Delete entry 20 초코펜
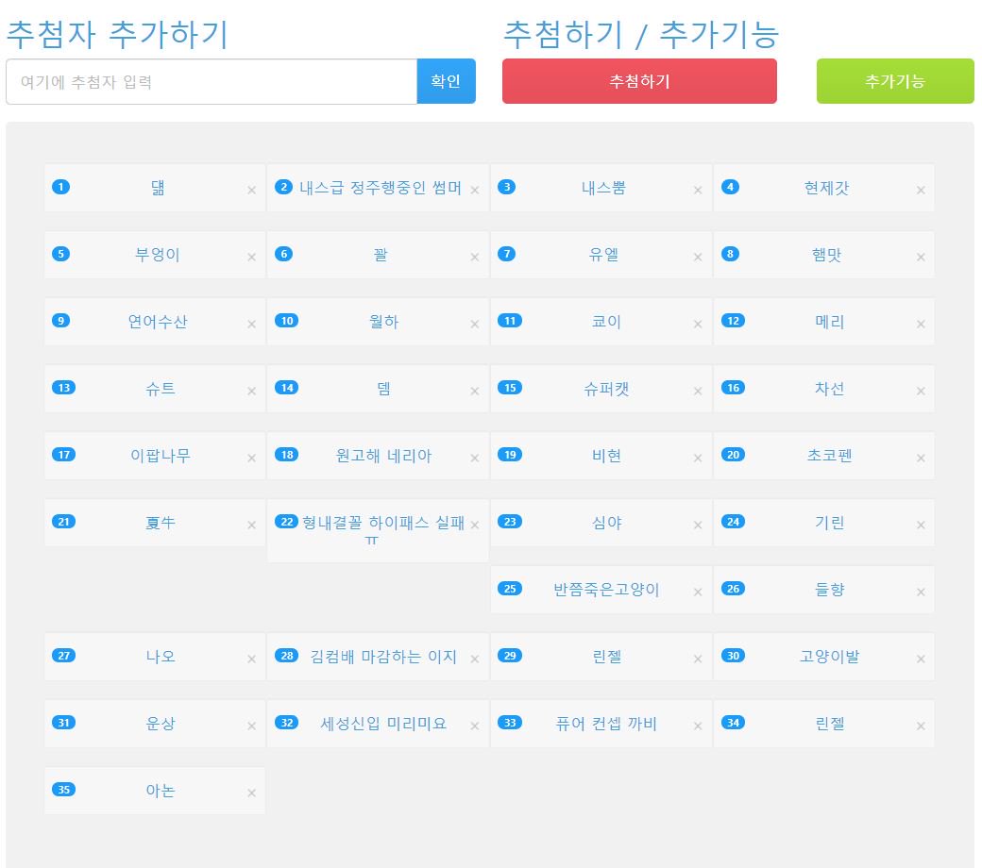The image size is (982, 868). click(x=921, y=459)
